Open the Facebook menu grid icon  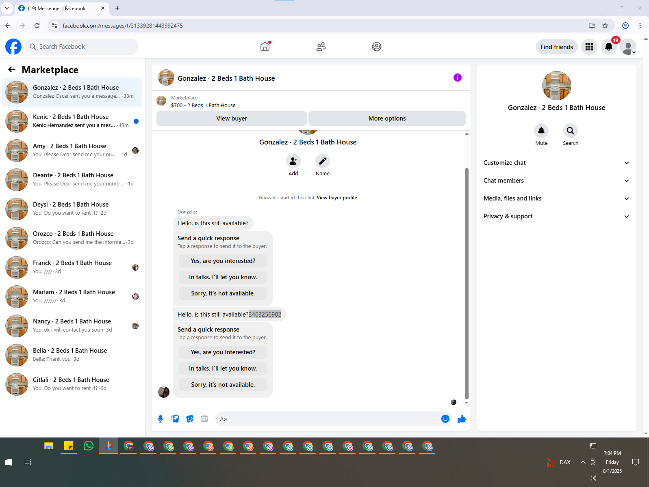[x=589, y=47]
